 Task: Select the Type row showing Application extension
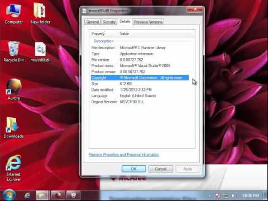tap(140, 54)
